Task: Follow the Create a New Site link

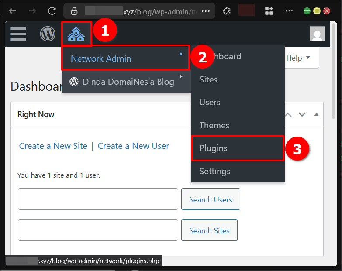Action: click(53, 146)
